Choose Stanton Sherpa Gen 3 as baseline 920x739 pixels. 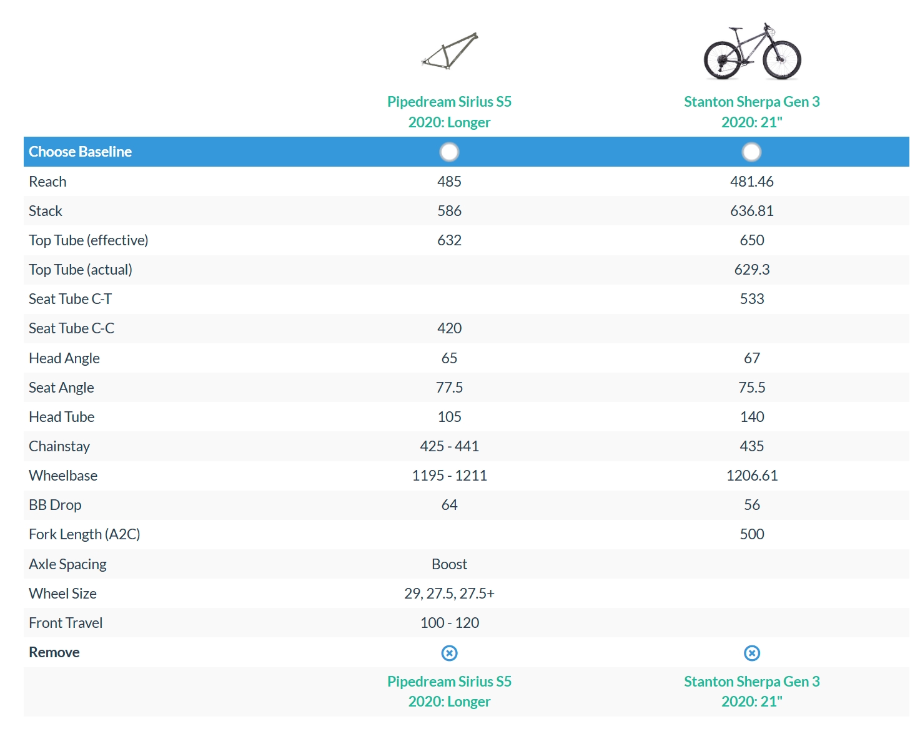pos(751,152)
